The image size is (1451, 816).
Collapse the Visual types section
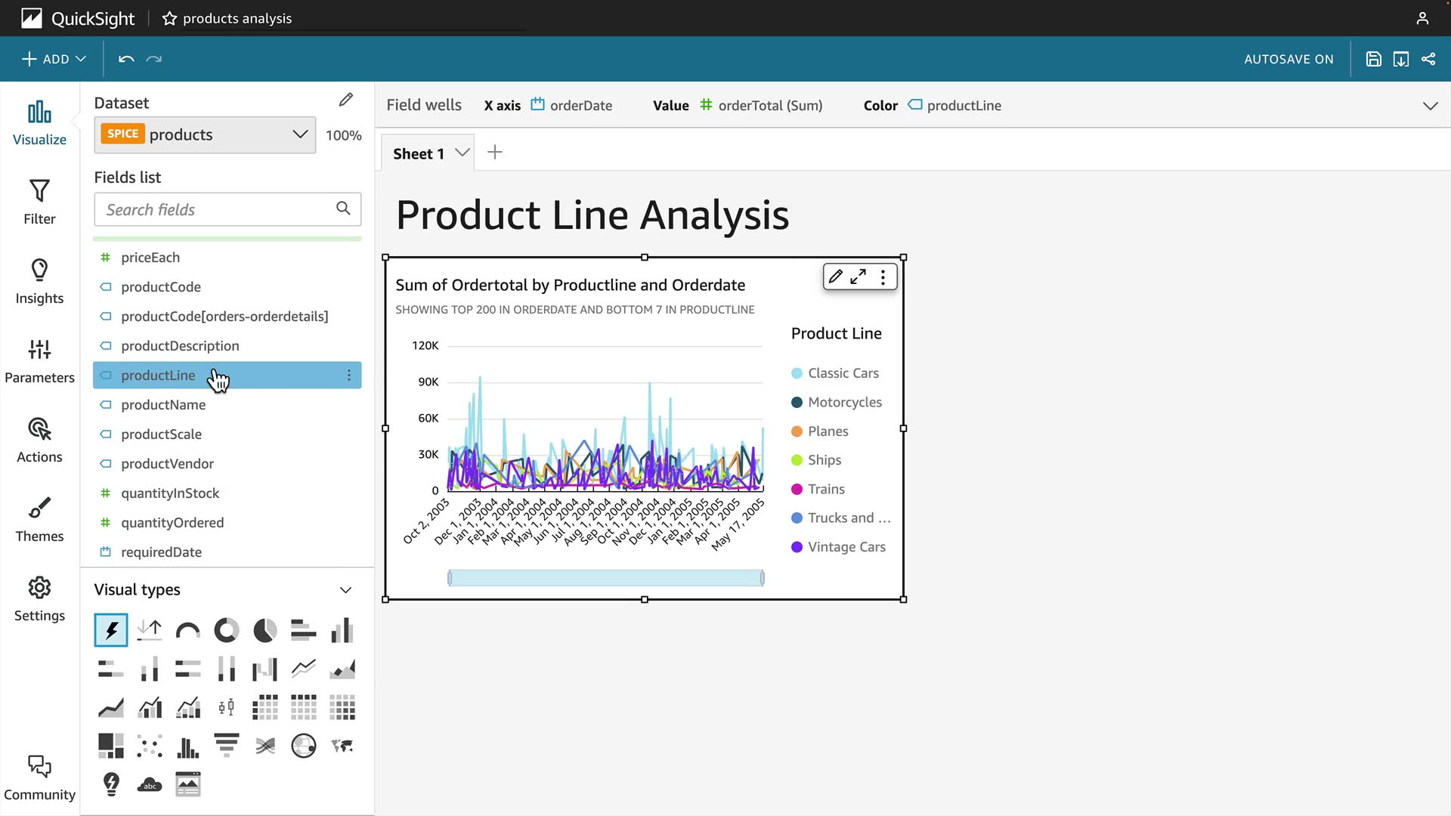(x=345, y=590)
